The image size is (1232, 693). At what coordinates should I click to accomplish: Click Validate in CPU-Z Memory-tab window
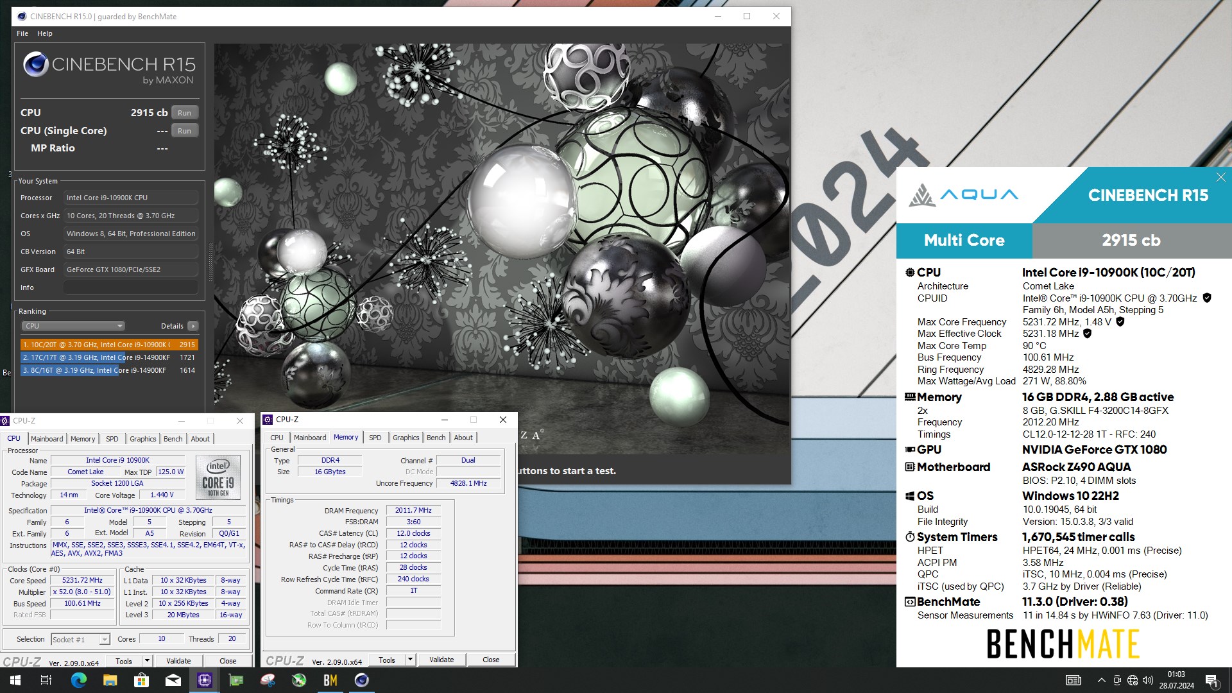[x=441, y=660]
